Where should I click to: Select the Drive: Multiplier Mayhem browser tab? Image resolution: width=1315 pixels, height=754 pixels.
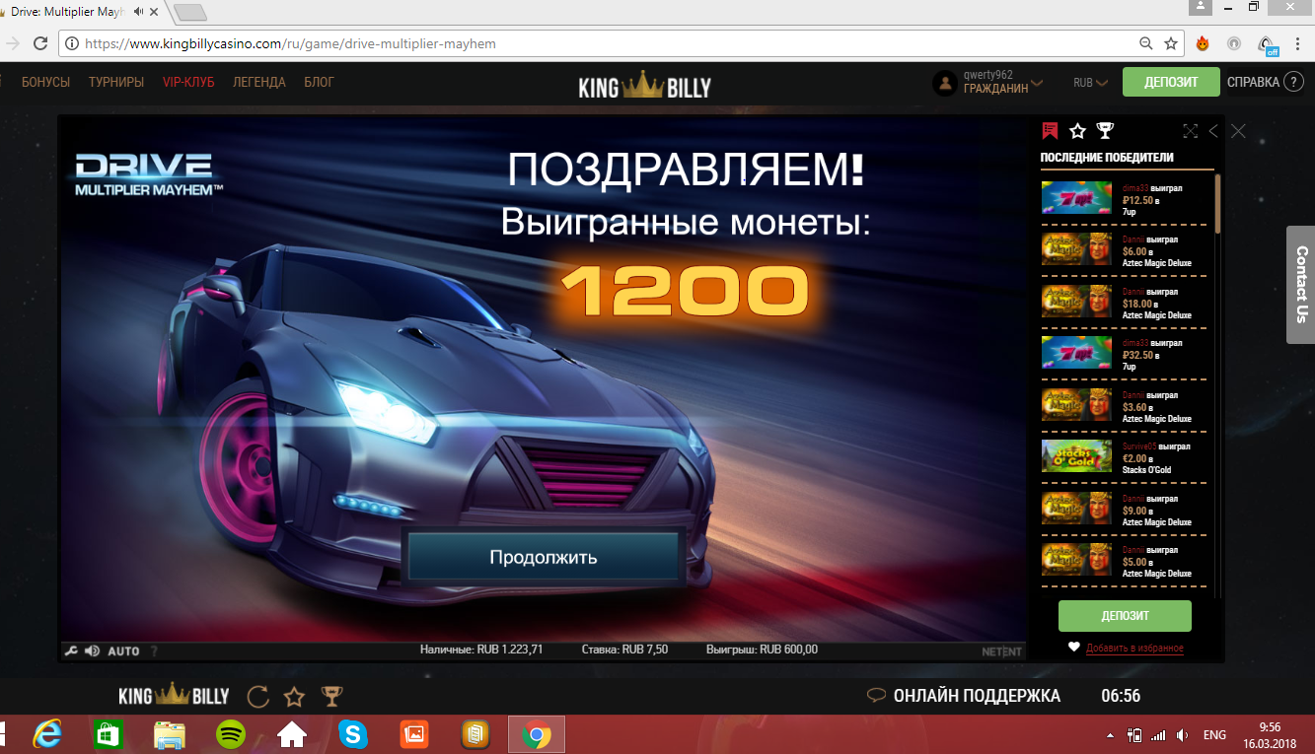[x=81, y=12]
